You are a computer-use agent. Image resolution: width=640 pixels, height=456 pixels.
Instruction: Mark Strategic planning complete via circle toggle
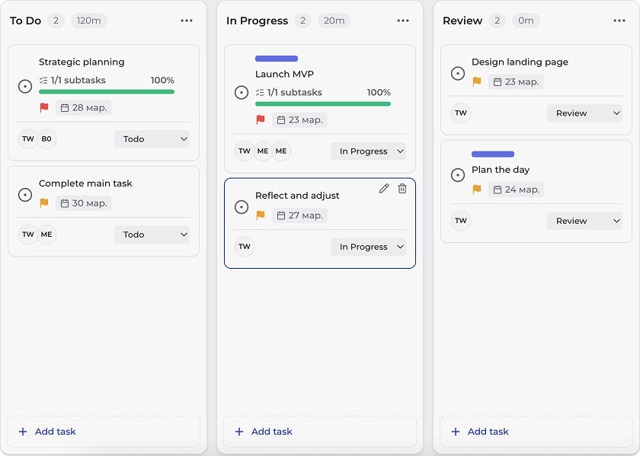[x=25, y=87]
